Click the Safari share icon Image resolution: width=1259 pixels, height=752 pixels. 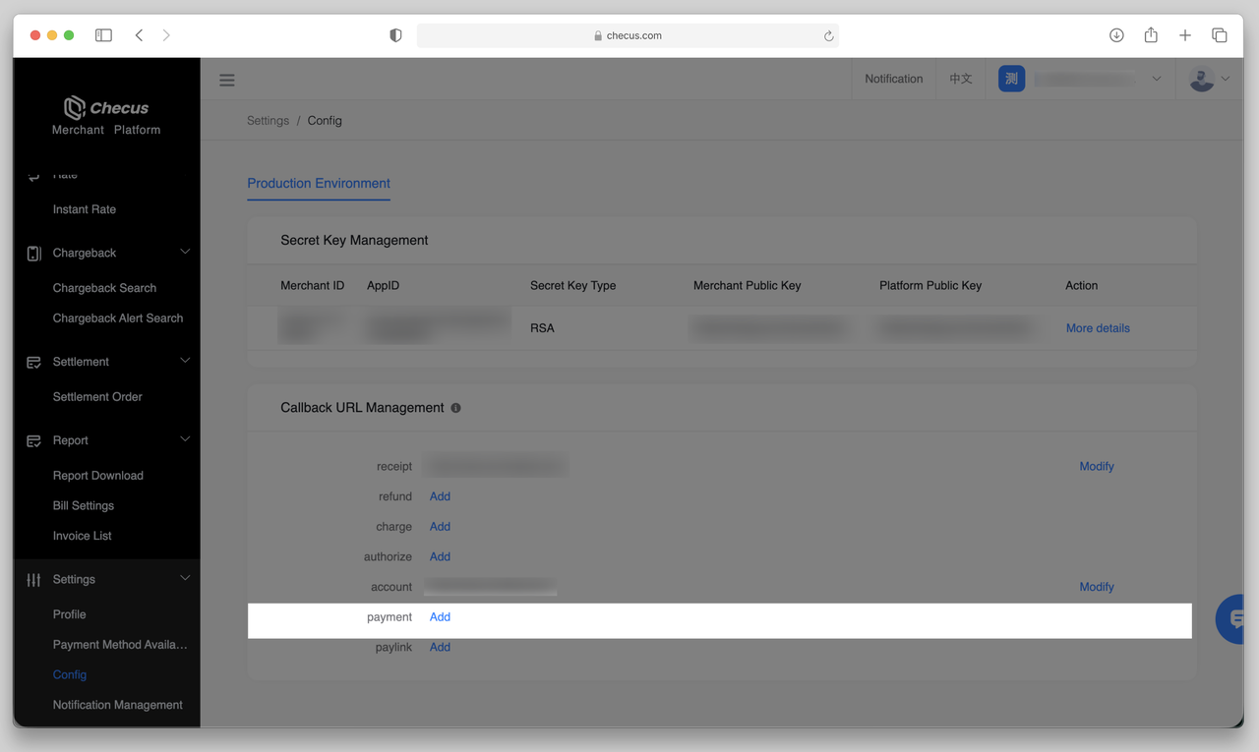coord(1151,35)
